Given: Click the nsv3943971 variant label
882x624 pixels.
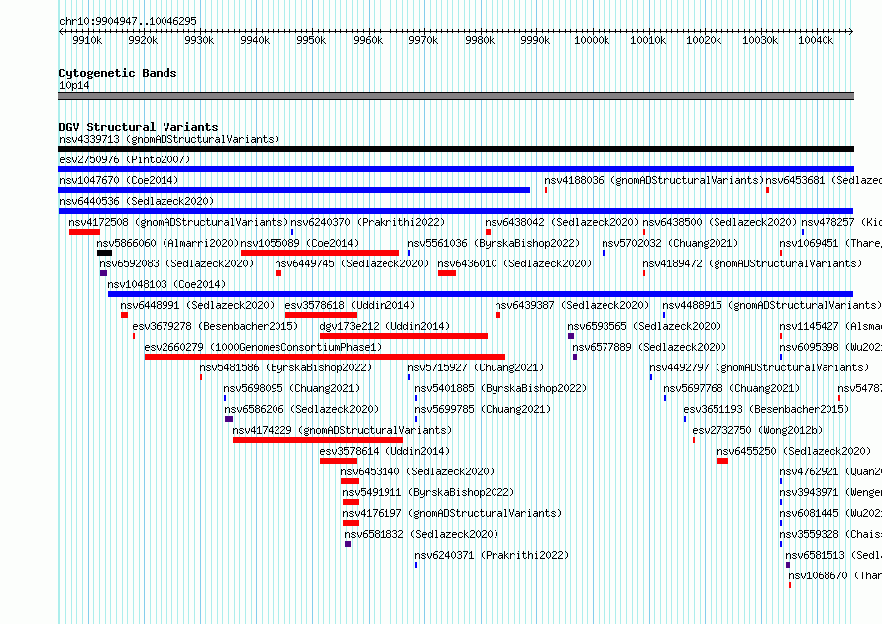Looking at the screenshot, I should pyautogui.click(x=830, y=492).
